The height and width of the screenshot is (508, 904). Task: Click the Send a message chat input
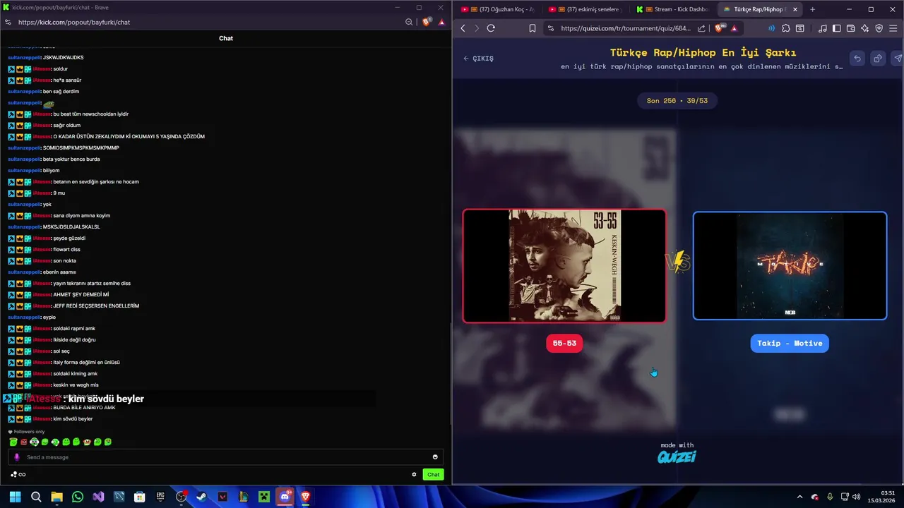[x=226, y=457]
